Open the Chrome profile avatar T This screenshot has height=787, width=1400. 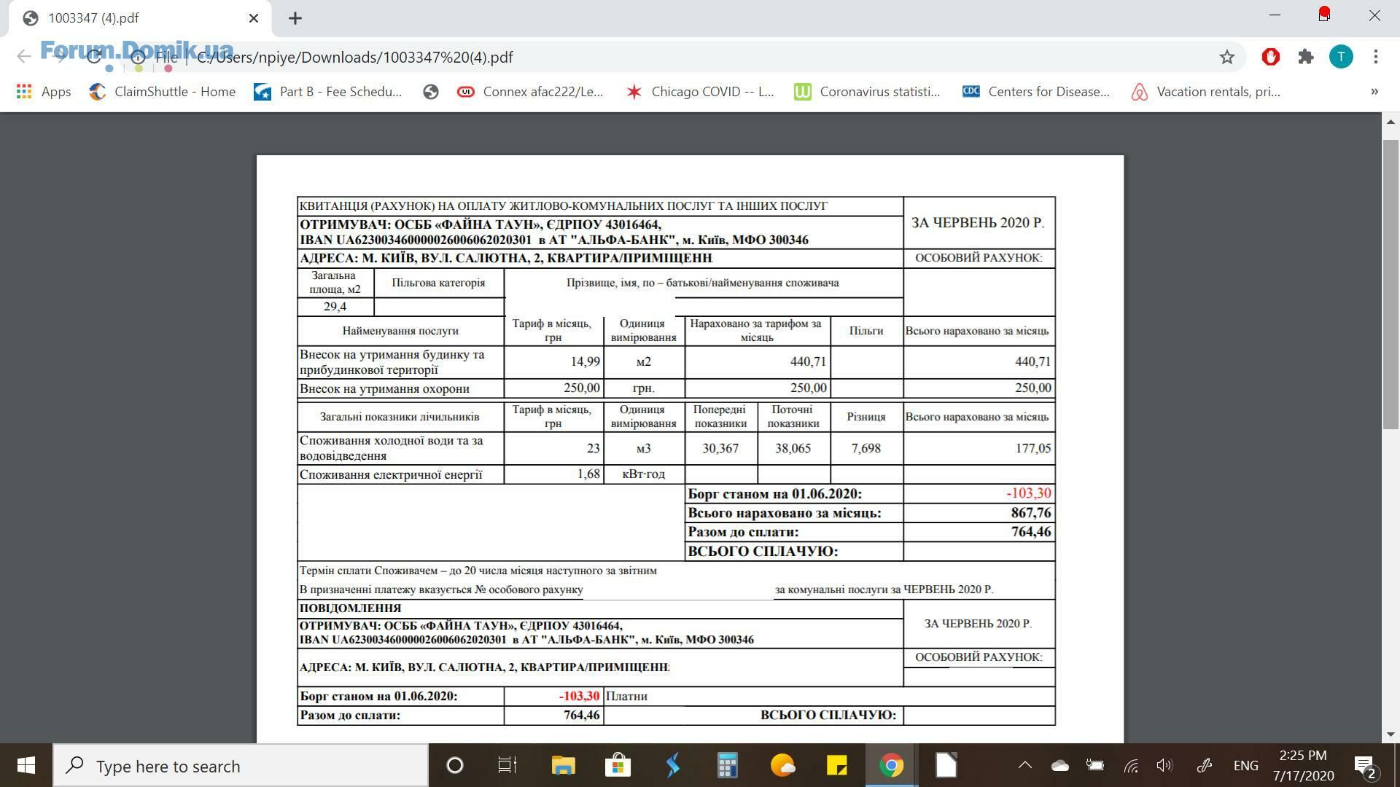[x=1341, y=57]
